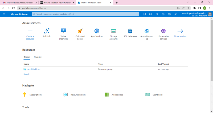This screenshot has height=113, width=213.
Task: Open the Help question mark icon
Action: coord(169,14)
